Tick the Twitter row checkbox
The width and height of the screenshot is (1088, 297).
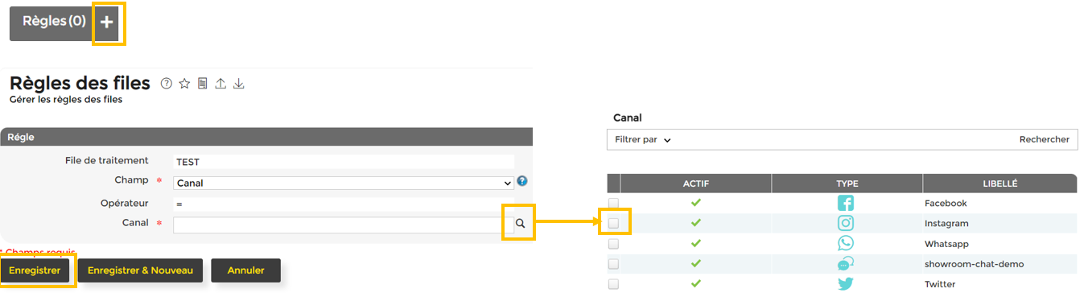pos(614,284)
